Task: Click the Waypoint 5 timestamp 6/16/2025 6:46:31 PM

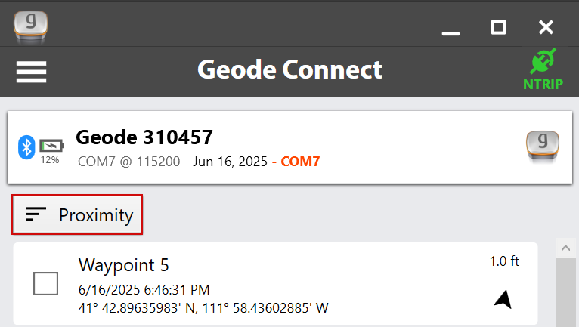Action: pyautogui.click(x=144, y=290)
